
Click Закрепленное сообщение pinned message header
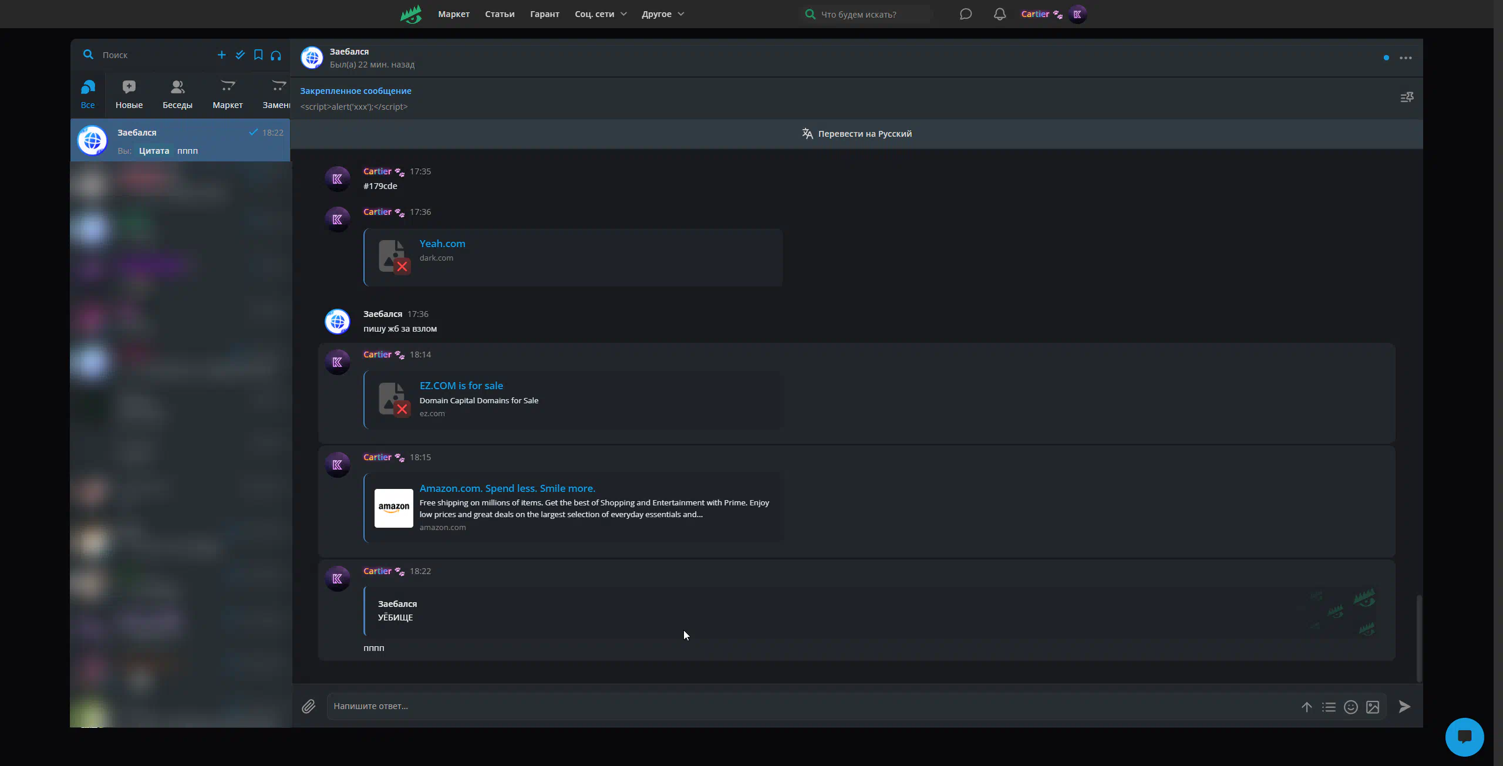[x=356, y=91]
